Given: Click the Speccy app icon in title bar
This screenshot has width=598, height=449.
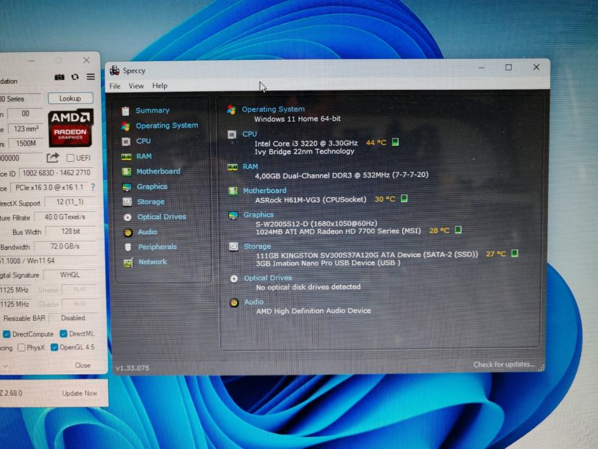Looking at the screenshot, I should click(x=115, y=70).
